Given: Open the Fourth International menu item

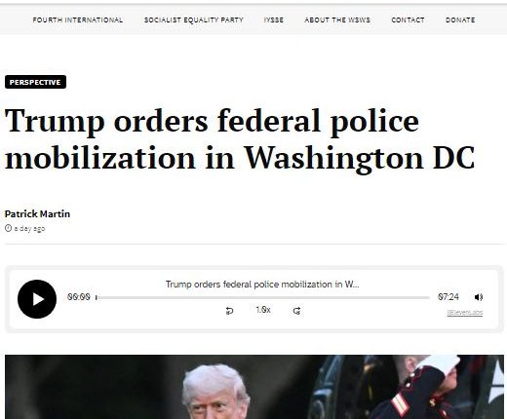Looking at the screenshot, I should (78, 20).
